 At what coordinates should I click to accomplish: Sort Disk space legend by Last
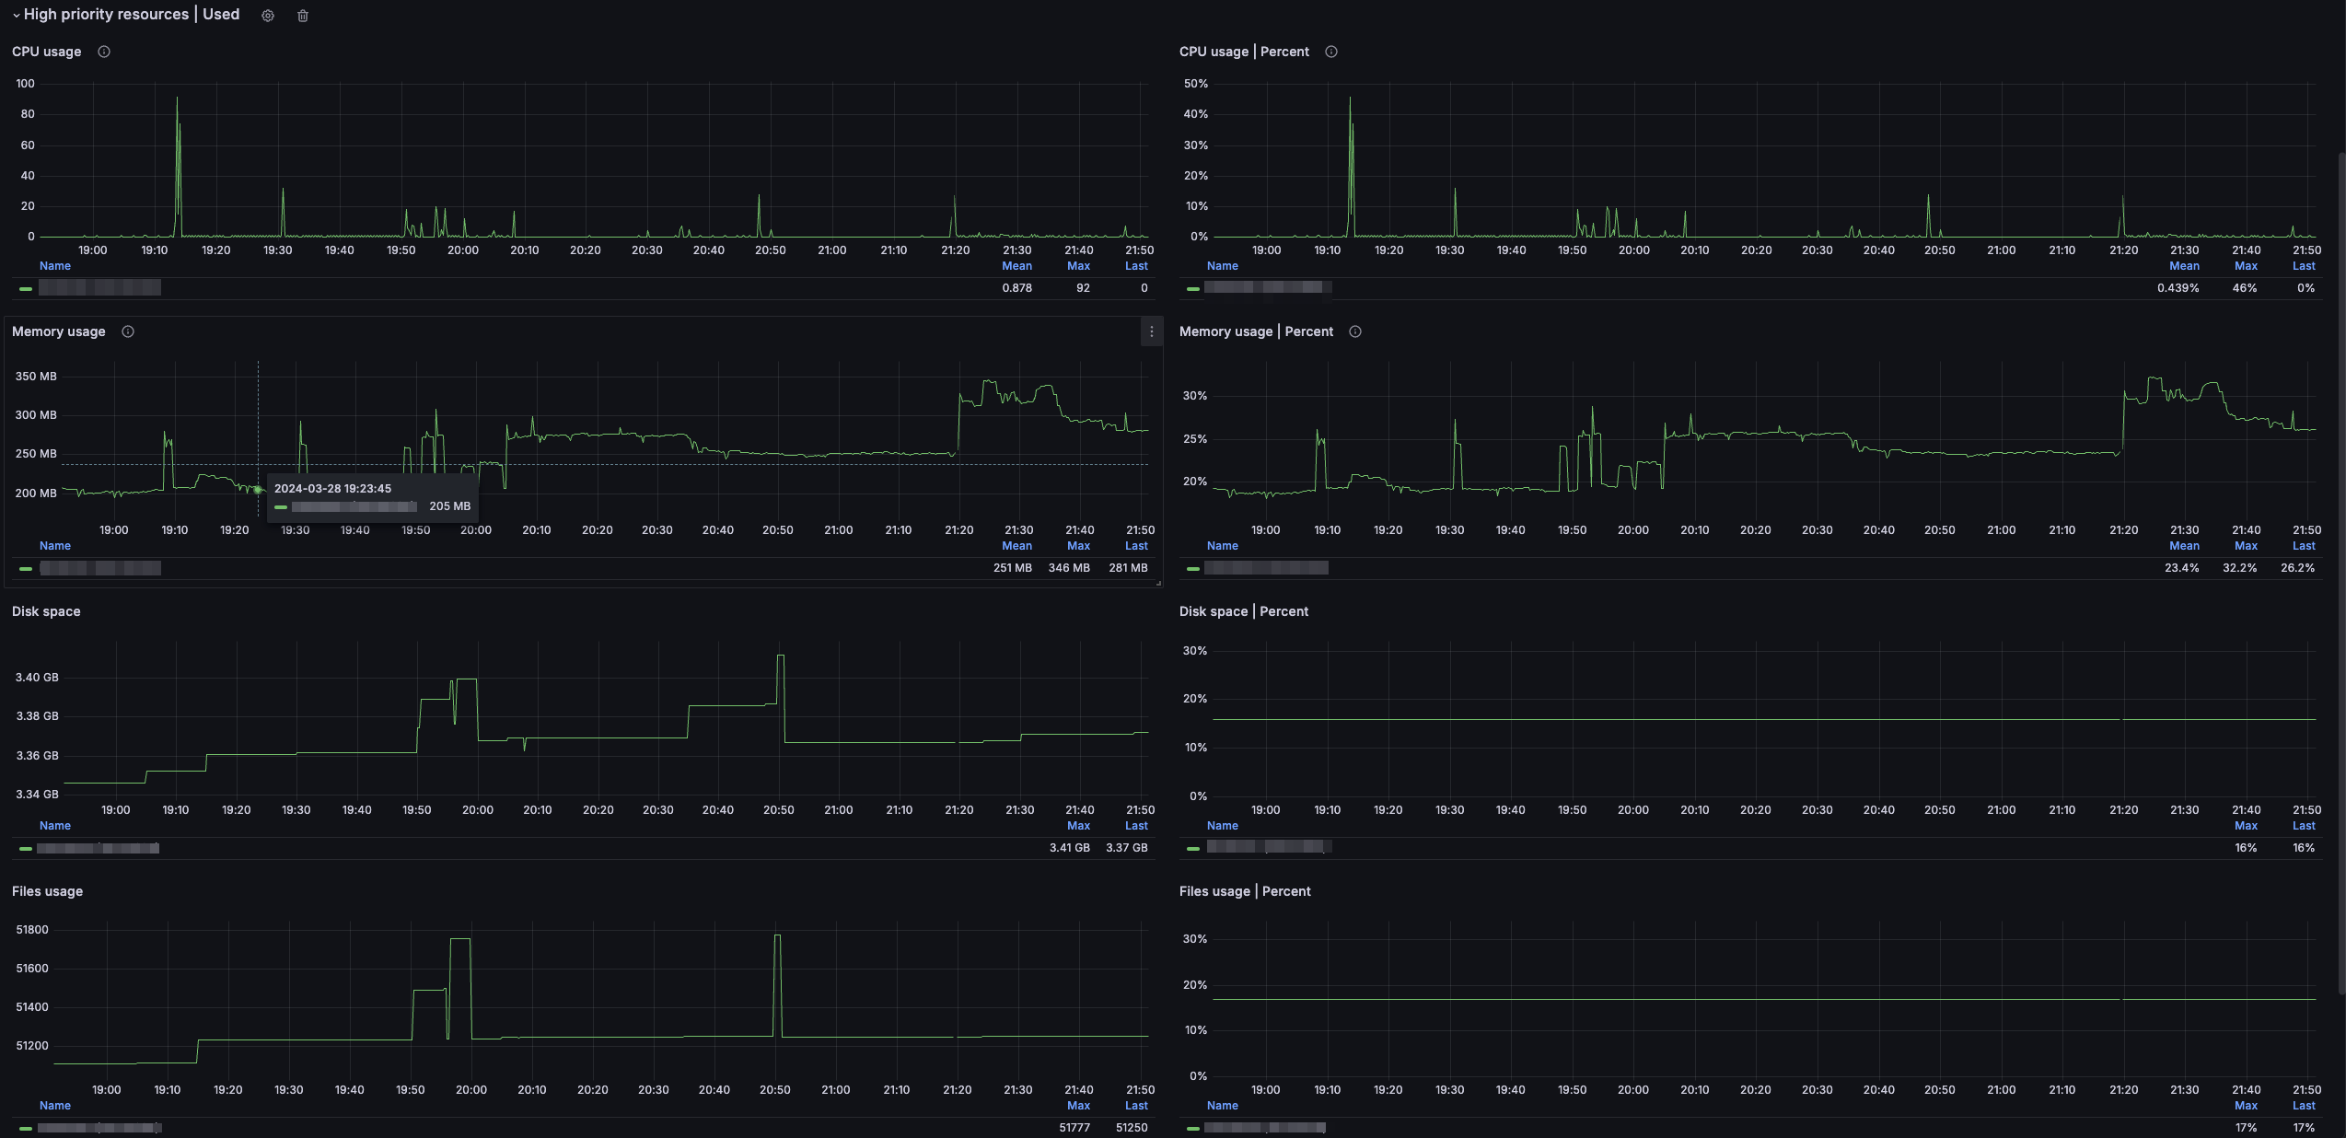click(1136, 826)
